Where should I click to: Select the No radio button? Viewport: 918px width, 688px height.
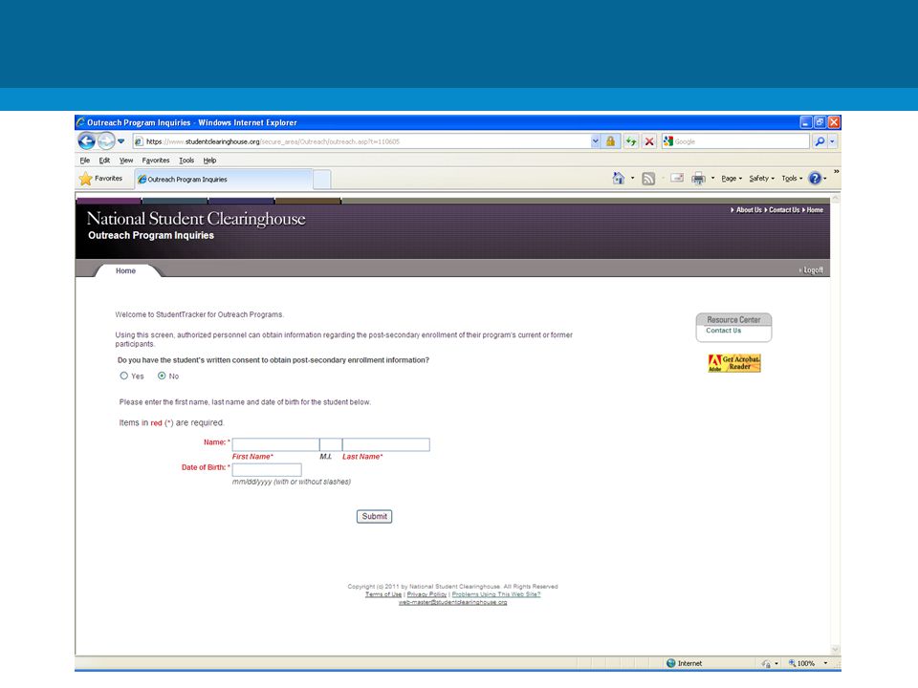click(162, 376)
